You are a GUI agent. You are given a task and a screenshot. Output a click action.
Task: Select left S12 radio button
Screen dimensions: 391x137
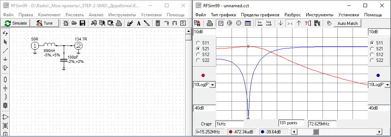tap(198, 54)
